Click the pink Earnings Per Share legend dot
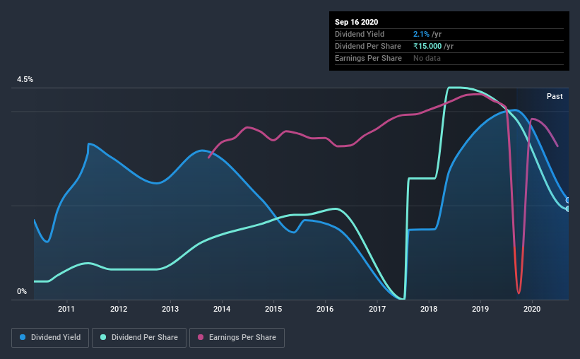This screenshot has height=359, width=580. click(201, 337)
